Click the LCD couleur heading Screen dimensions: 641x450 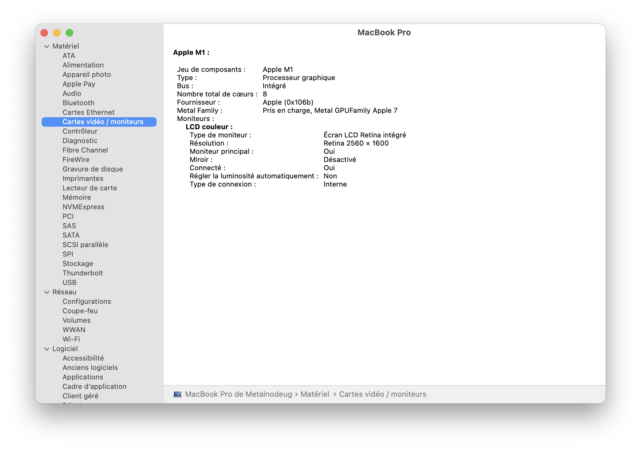coord(209,127)
